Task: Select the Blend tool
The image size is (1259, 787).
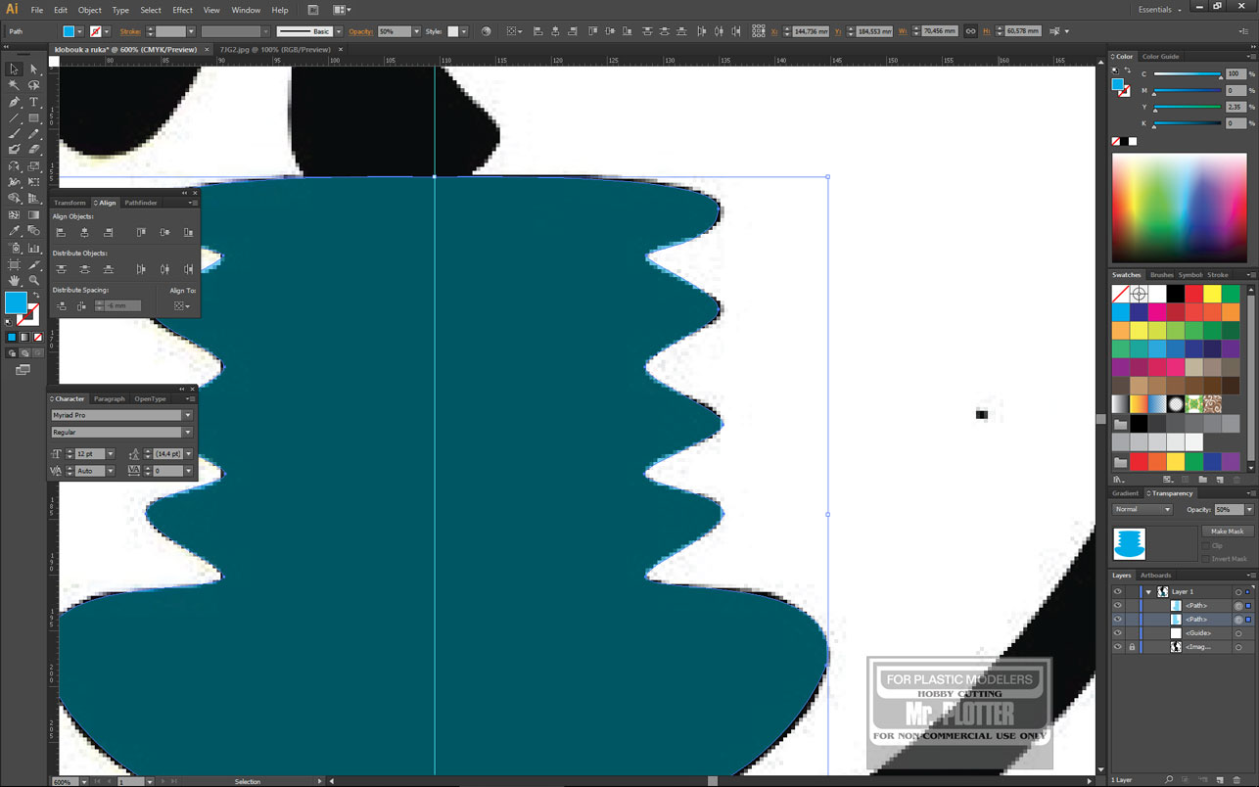Action: (x=34, y=232)
